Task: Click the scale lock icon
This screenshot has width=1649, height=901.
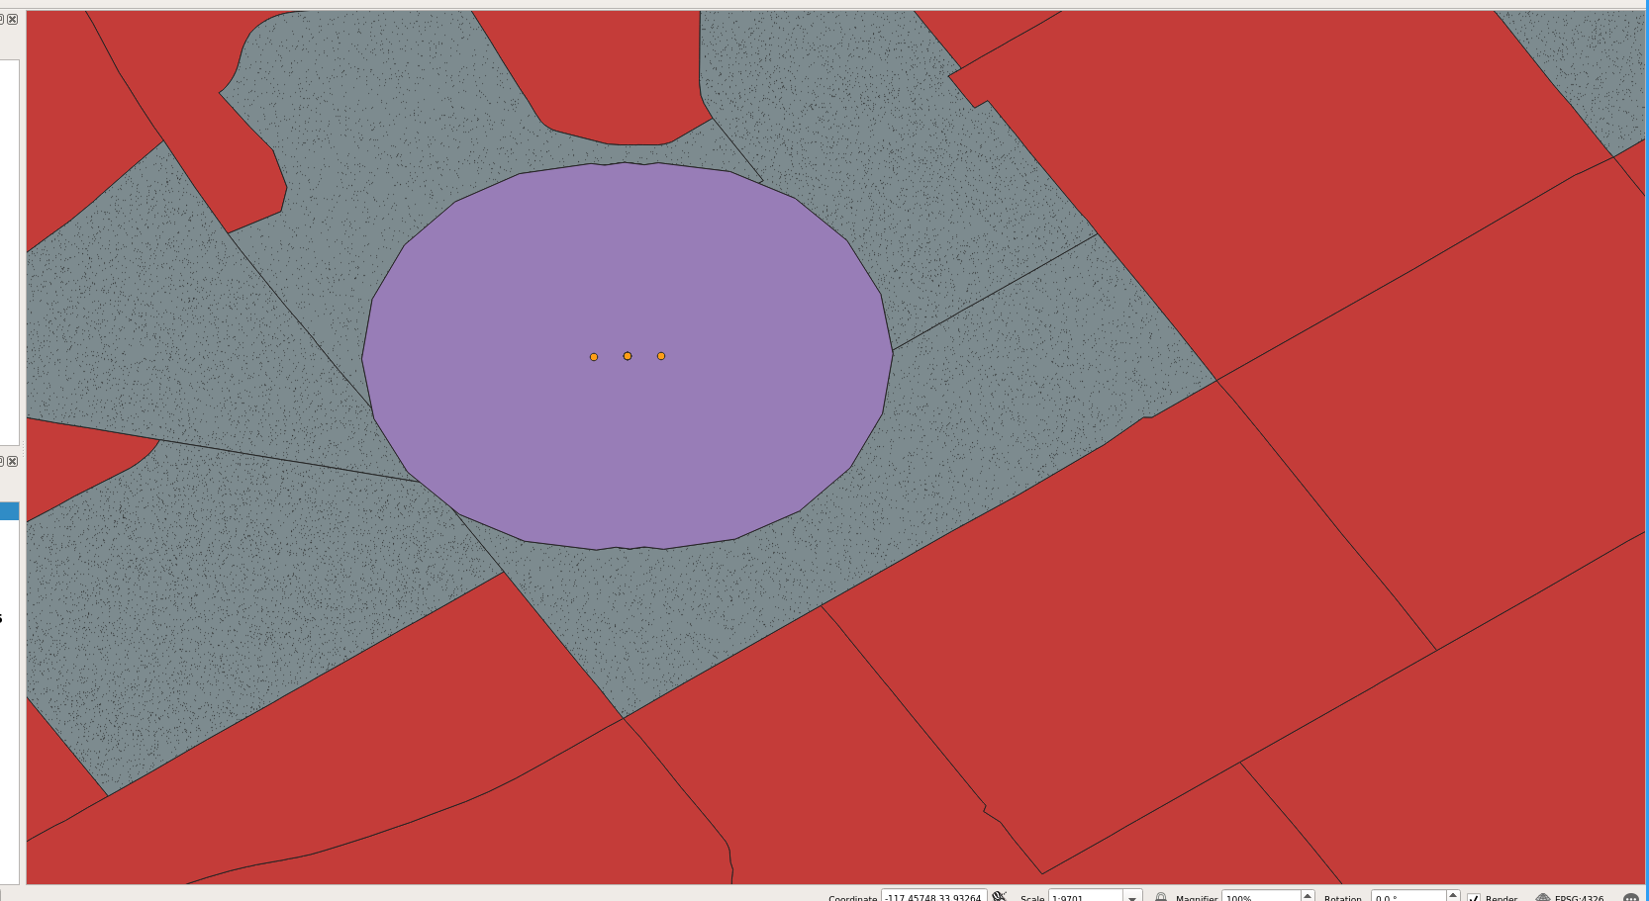Action: 1161,897
